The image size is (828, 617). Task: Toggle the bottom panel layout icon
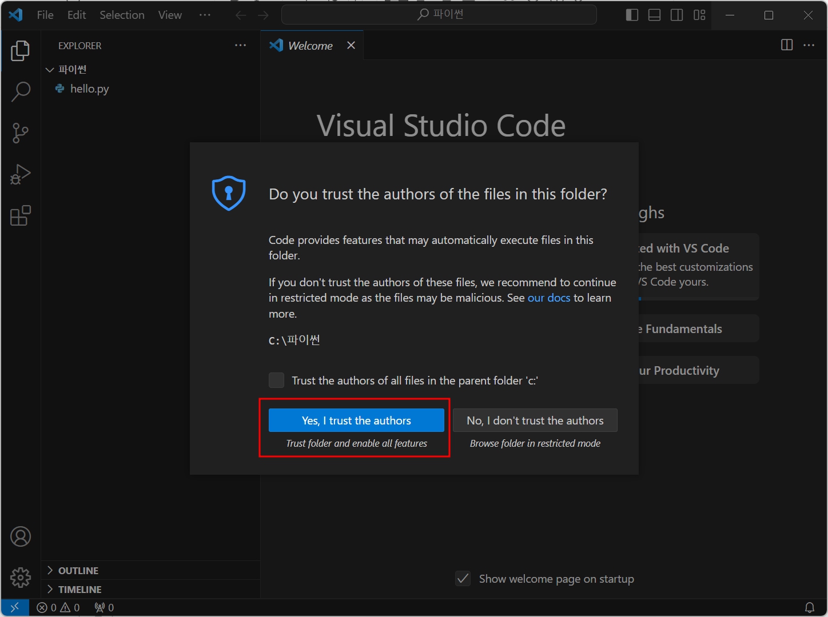(654, 15)
